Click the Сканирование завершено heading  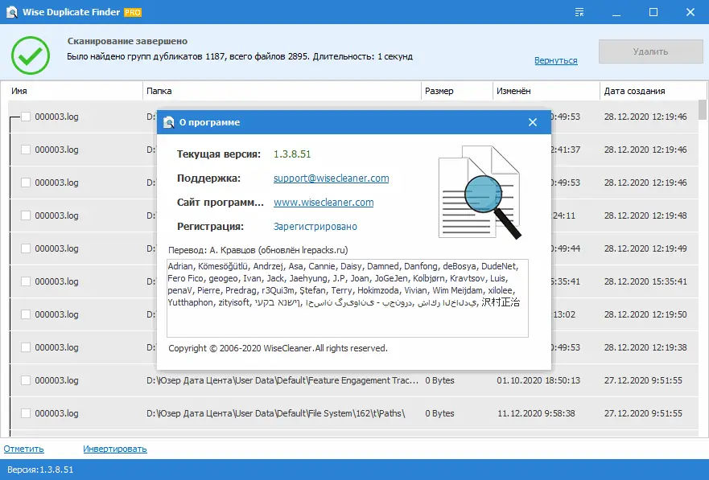point(127,41)
